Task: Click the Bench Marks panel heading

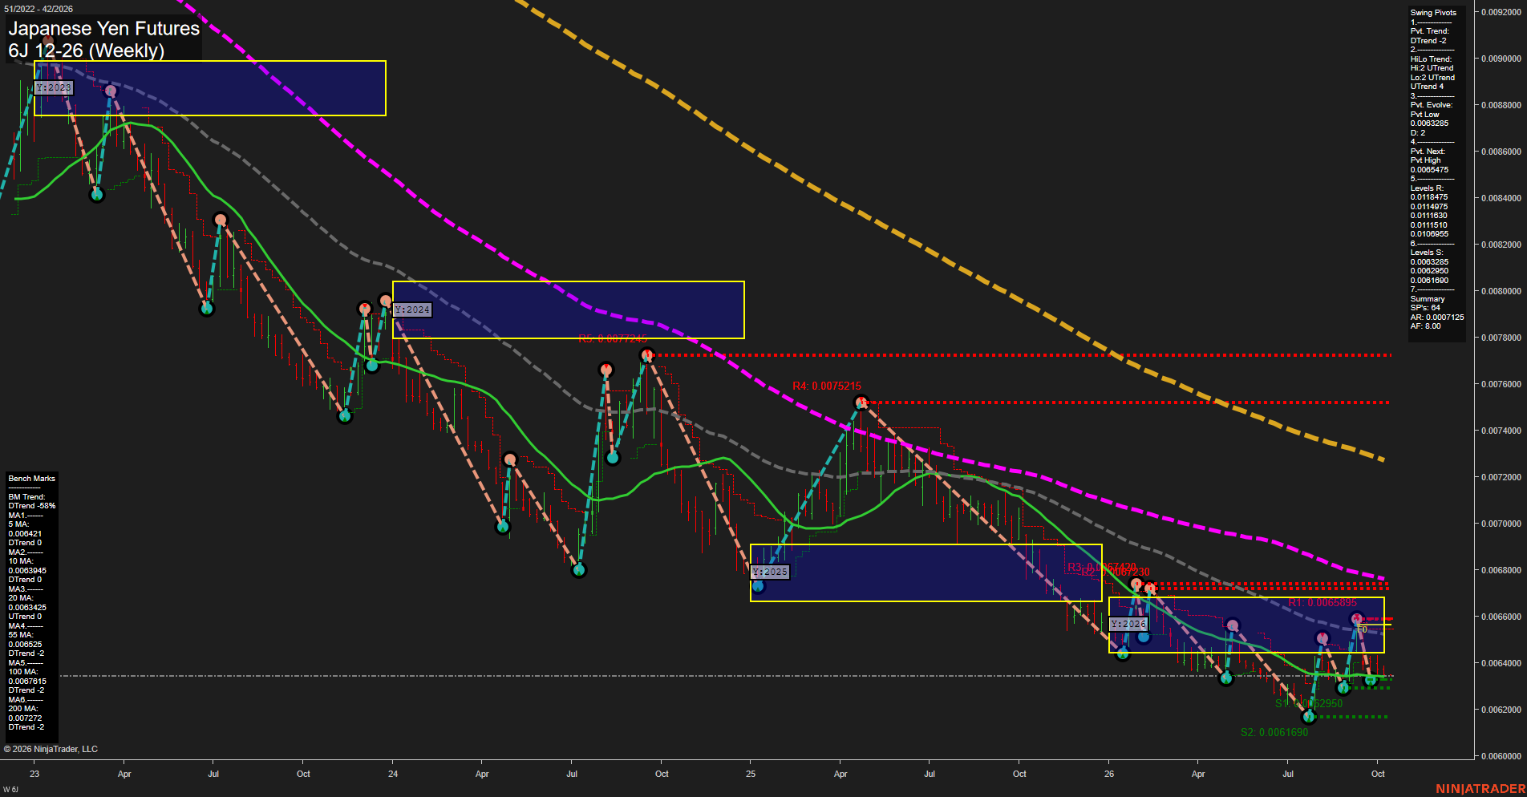Action: (31, 479)
